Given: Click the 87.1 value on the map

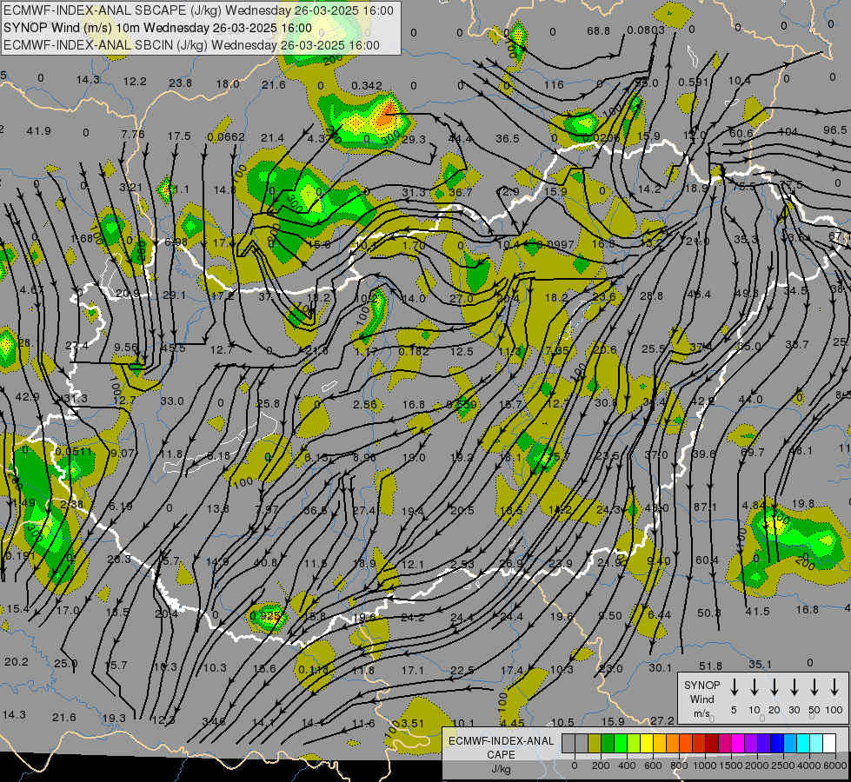Looking at the screenshot, I should pyautogui.click(x=706, y=507).
